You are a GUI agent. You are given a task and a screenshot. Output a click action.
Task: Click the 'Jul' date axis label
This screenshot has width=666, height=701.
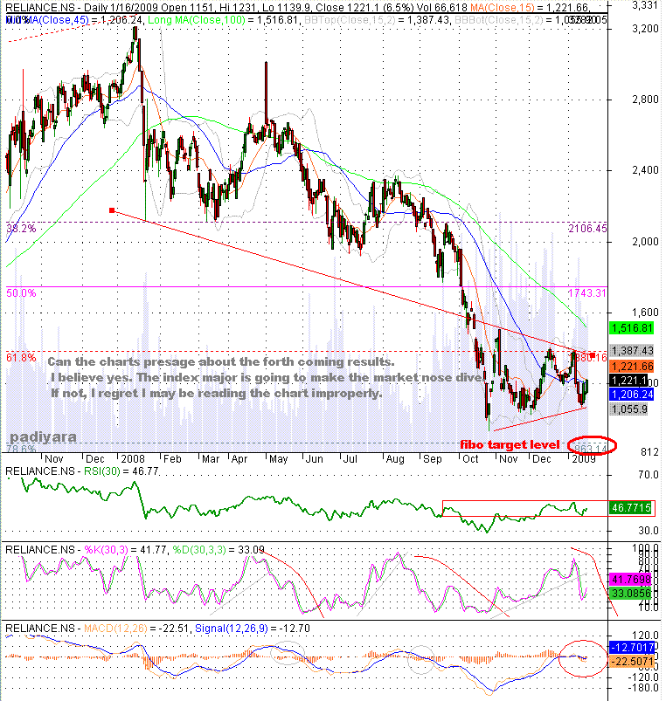[350, 459]
